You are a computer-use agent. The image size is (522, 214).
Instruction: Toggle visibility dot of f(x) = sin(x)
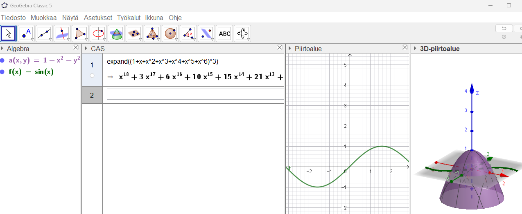[2, 72]
